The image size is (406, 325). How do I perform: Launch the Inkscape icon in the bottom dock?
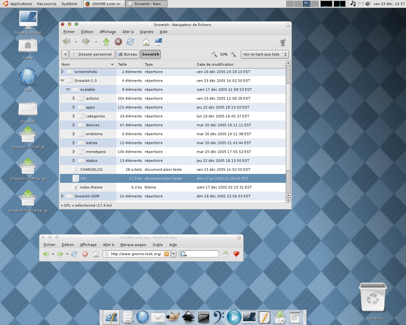coord(188,317)
